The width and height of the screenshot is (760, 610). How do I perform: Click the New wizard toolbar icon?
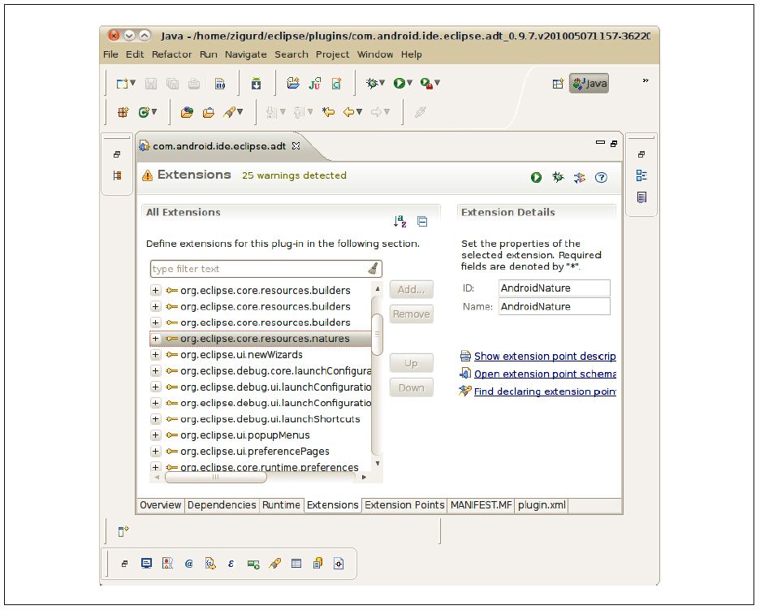click(x=122, y=84)
